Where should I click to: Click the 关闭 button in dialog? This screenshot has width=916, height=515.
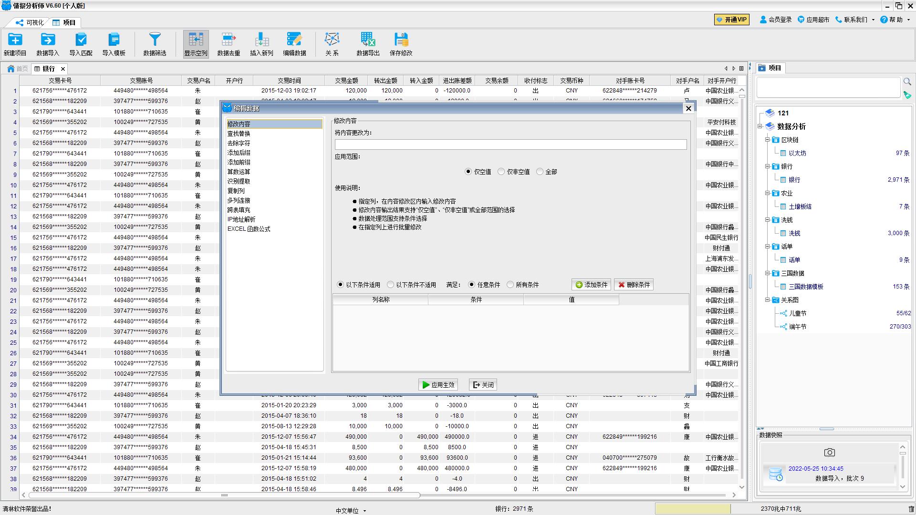click(x=483, y=385)
